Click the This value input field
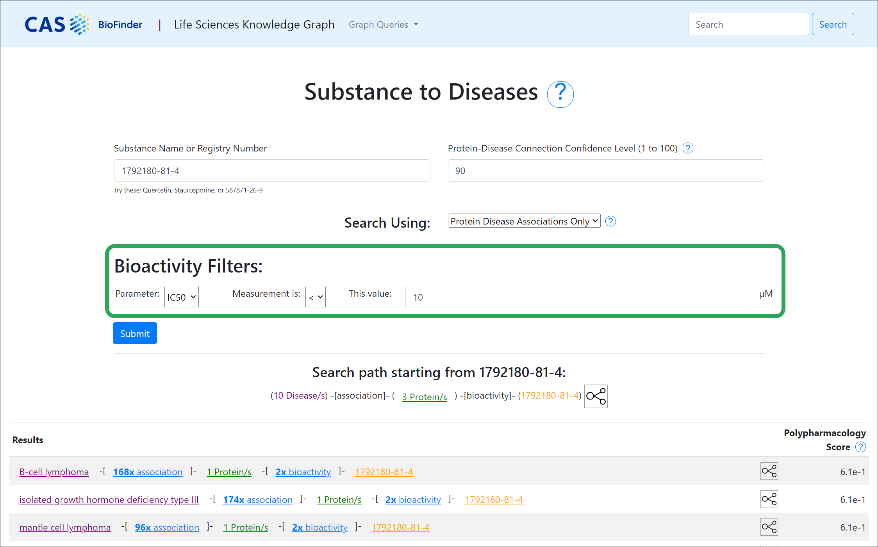 577,297
